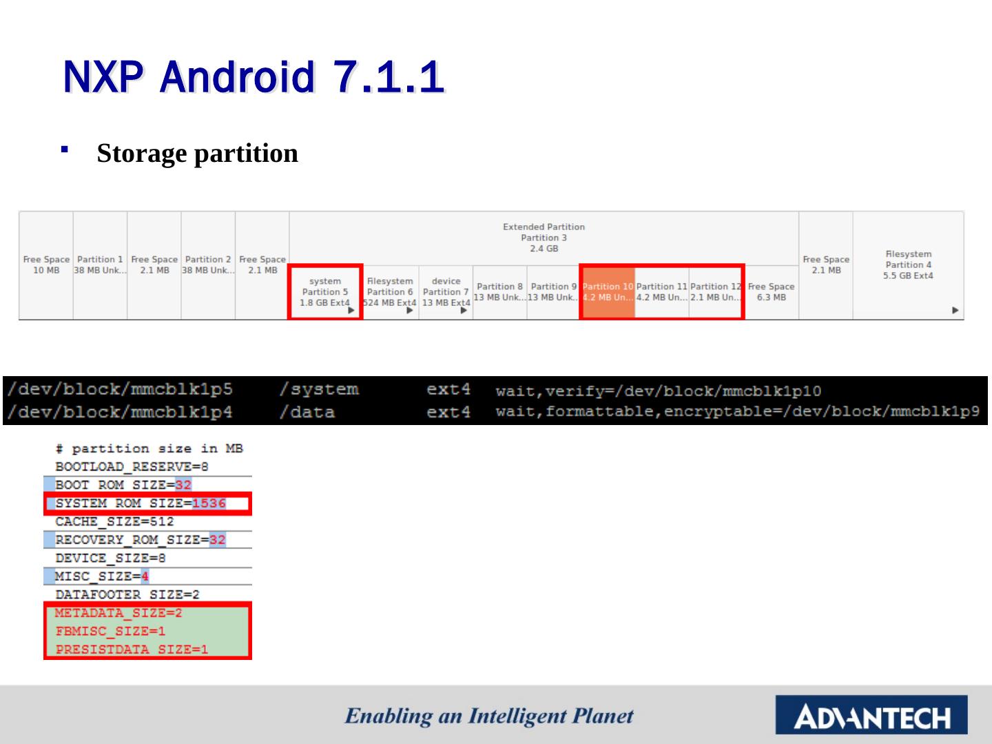Click the Enabling an Intelligent Planet slogan
This screenshot has height=744, width=992.
[x=489, y=716]
